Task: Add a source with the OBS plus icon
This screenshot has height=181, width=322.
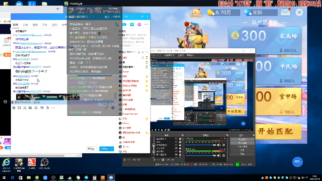Action: coord(154,160)
